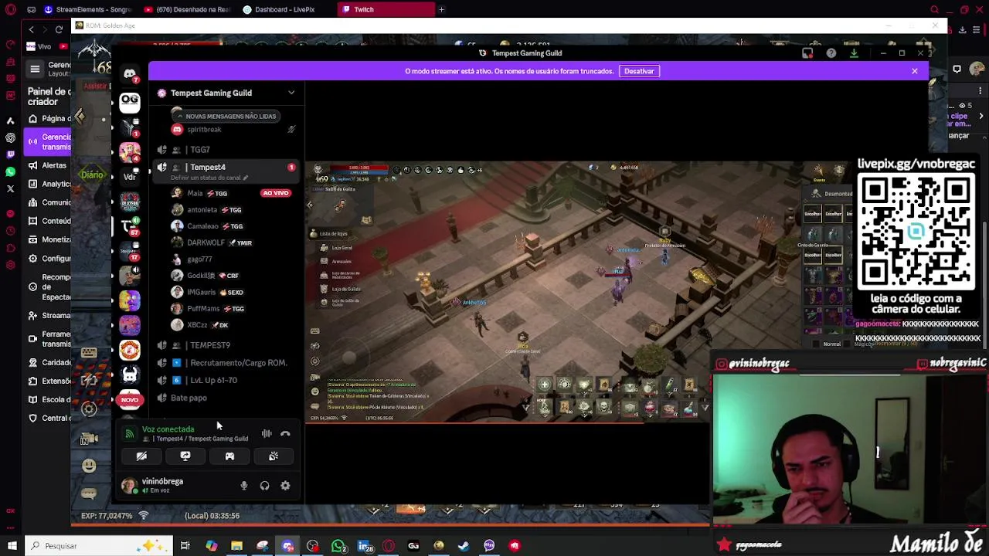989x556 pixels.
Task: Disconnect from the Discord voice channel
Action: point(285,433)
